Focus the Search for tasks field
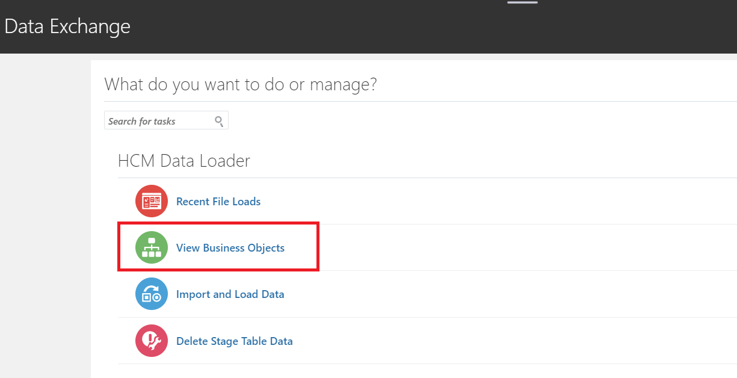The height and width of the screenshot is (378, 737). (x=166, y=120)
